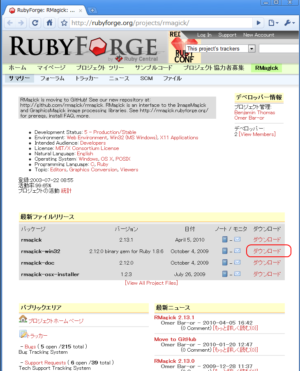Select the RMagick project tab
Screen dimensions: 300x371
[x=267, y=68]
